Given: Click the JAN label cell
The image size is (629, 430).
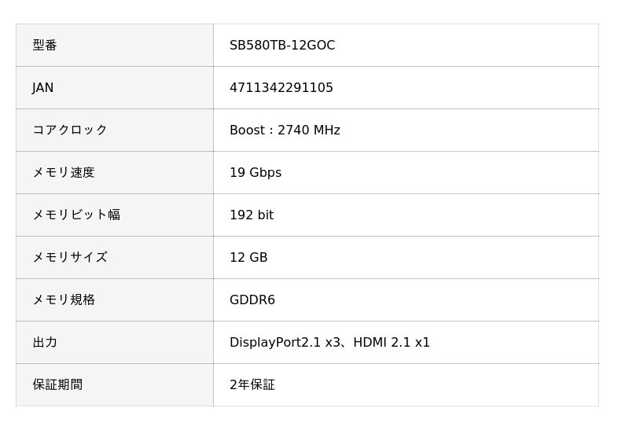Looking at the screenshot, I should (43, 88).
